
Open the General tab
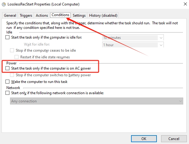tap(10, 15)
